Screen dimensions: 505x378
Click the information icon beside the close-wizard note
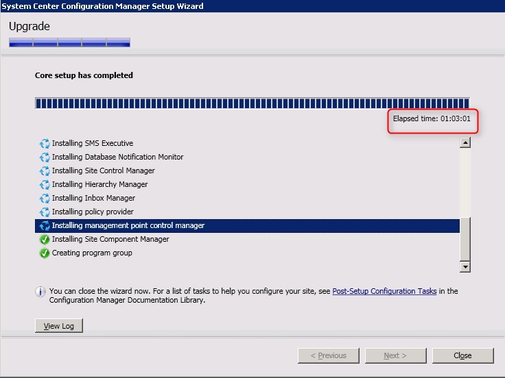pos(40,292)
